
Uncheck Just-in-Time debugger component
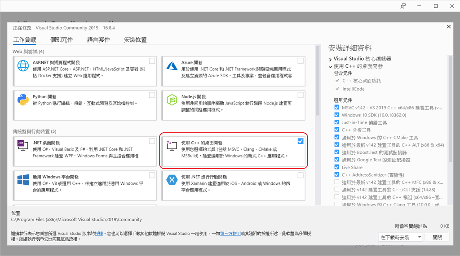point(337,122)
